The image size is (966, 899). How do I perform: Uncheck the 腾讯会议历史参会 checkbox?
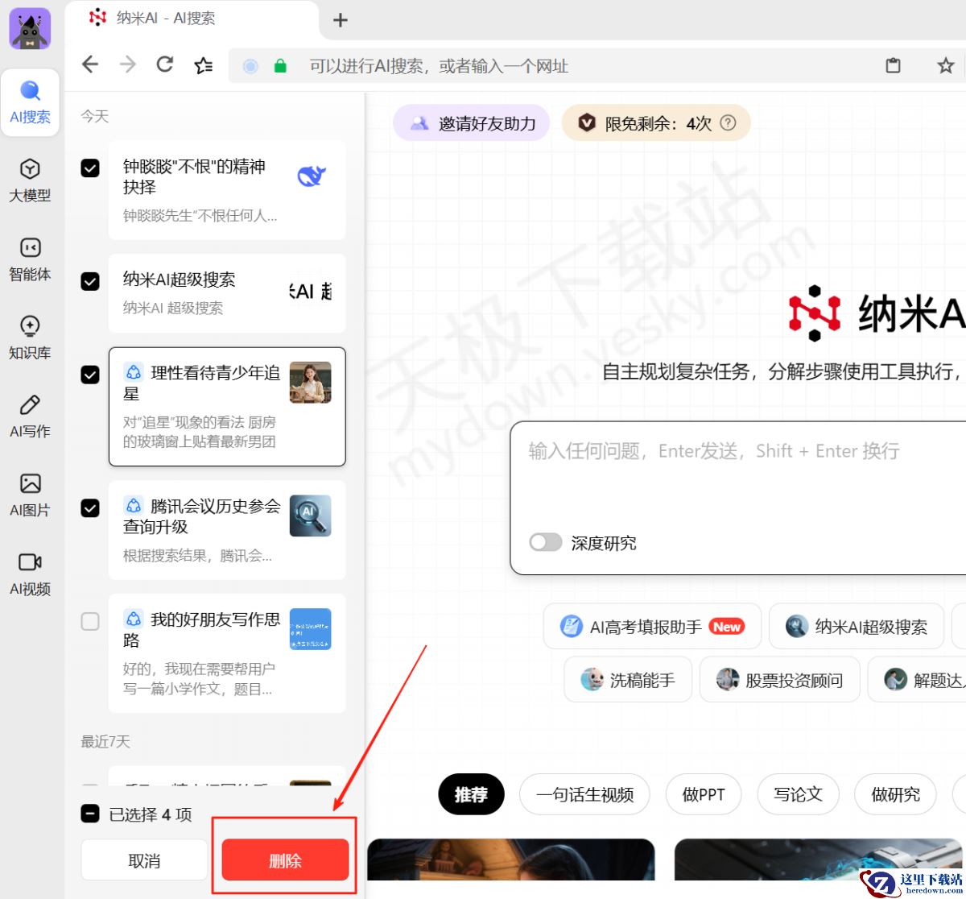90,507
